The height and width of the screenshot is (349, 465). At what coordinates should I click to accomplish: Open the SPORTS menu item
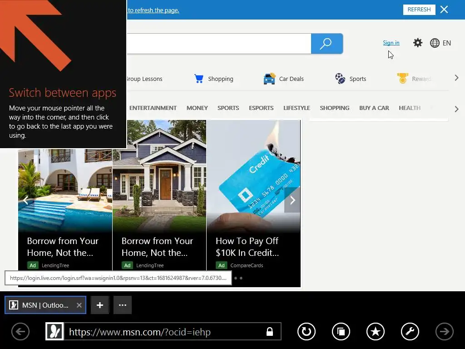point(228,108)
